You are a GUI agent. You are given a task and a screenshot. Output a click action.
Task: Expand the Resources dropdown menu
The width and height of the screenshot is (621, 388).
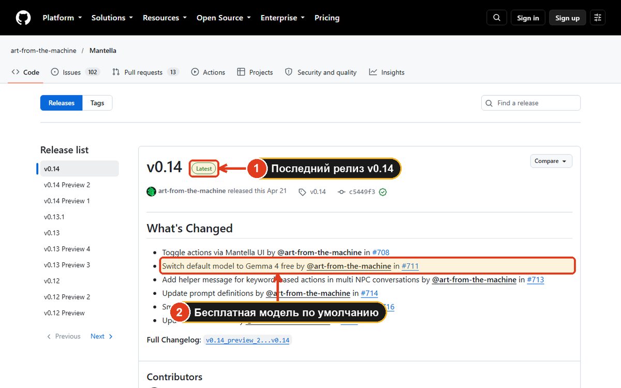click(x=165, y=18)
